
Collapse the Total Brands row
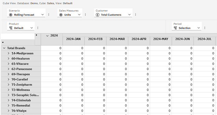(4, 48)
